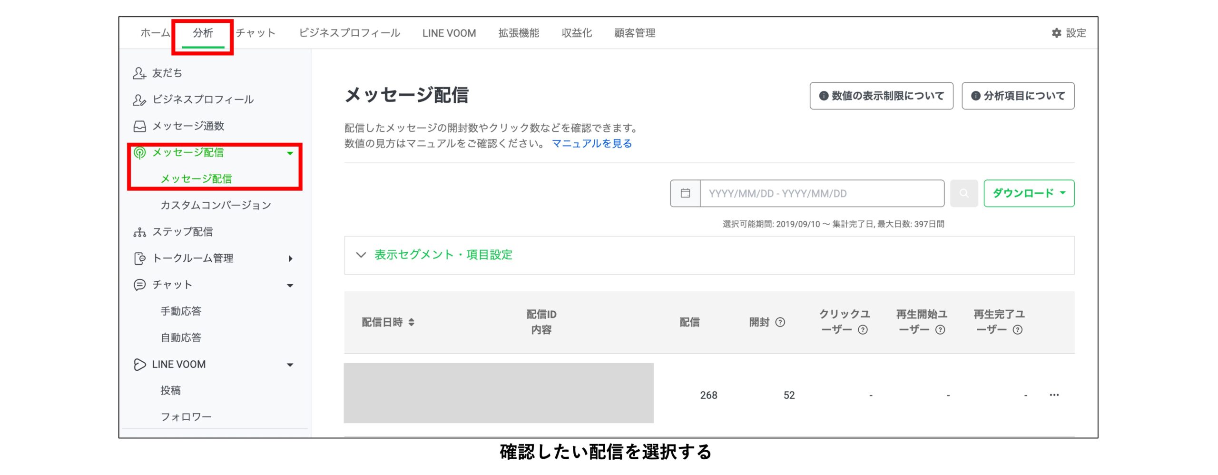Select the gray delivery row thumbnail

499,393
